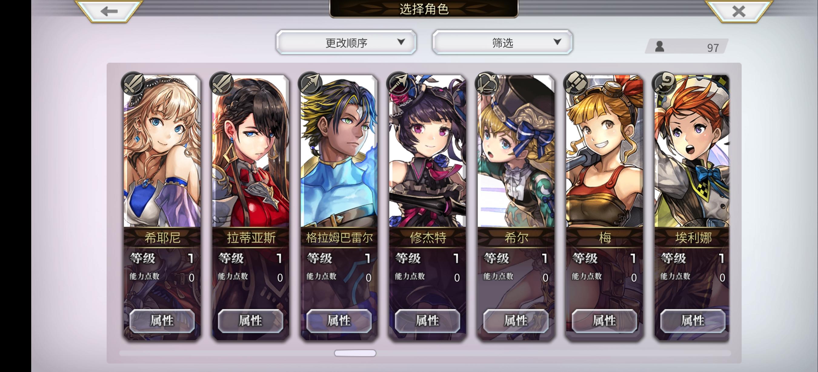818x372 pixels.
Task: Click the spear class icon on 格拉姆巴雷尔
Action: coord(310,84)
